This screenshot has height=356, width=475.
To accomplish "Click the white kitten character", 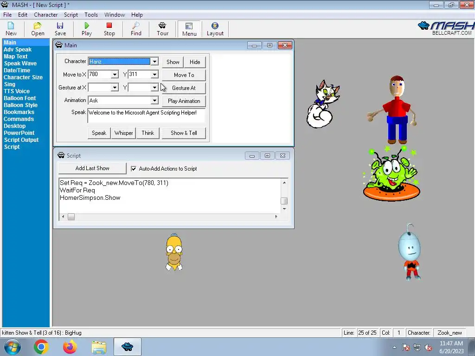I will 323,104.
